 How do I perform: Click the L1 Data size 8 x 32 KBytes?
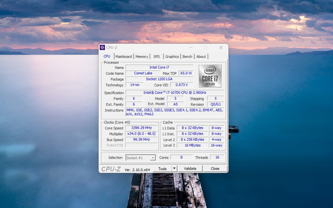pyautogui.click(x=192, y=128)
